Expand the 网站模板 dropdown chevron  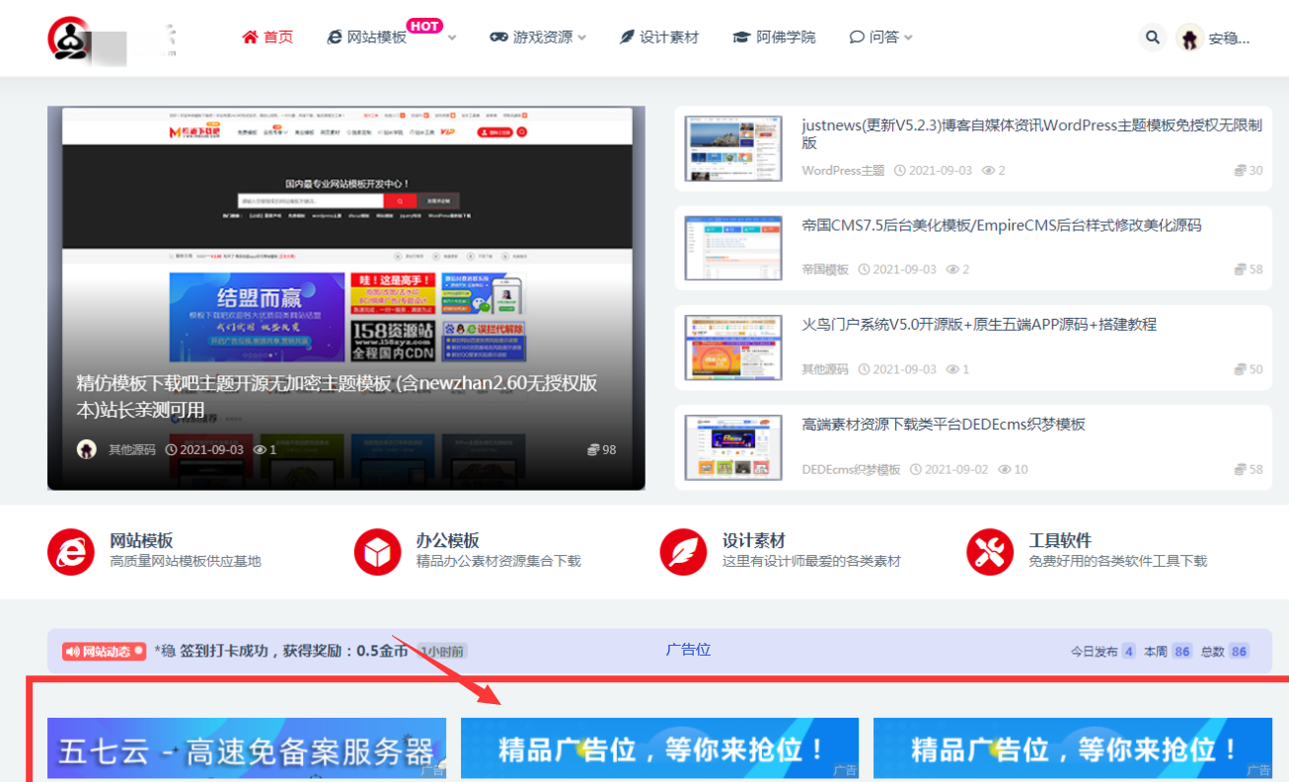(x=452, y=38)
